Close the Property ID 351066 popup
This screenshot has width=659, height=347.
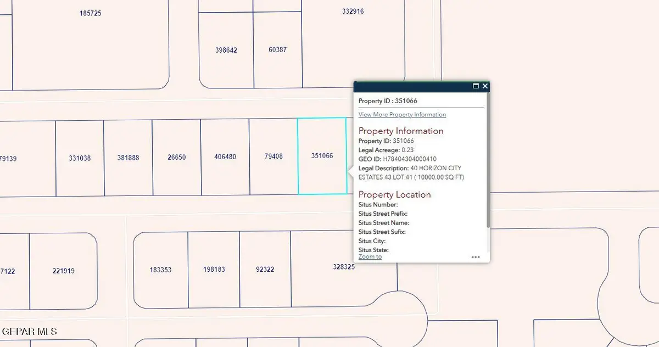(484, 86)
